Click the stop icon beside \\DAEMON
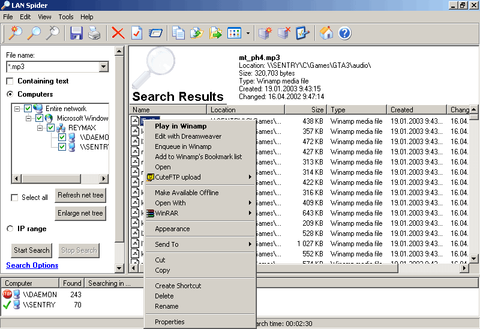The width and height of the screenshot is (480, 329). 7,294
